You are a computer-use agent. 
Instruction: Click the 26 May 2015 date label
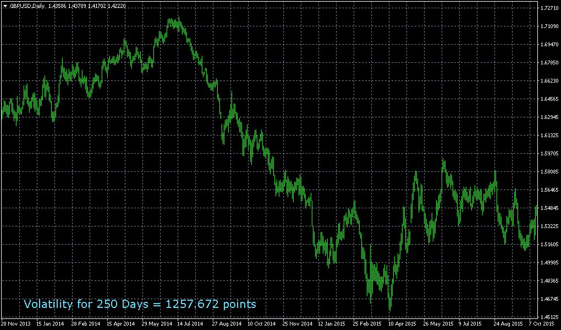point(438,323)
